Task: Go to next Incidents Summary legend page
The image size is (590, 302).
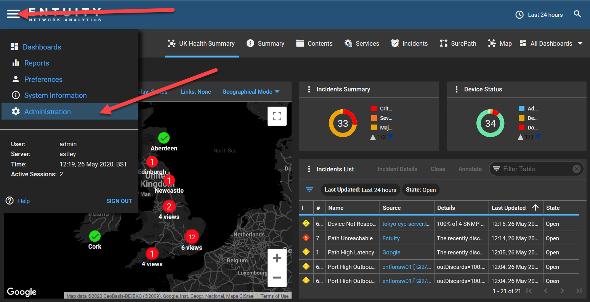Action: click(390, 137)
